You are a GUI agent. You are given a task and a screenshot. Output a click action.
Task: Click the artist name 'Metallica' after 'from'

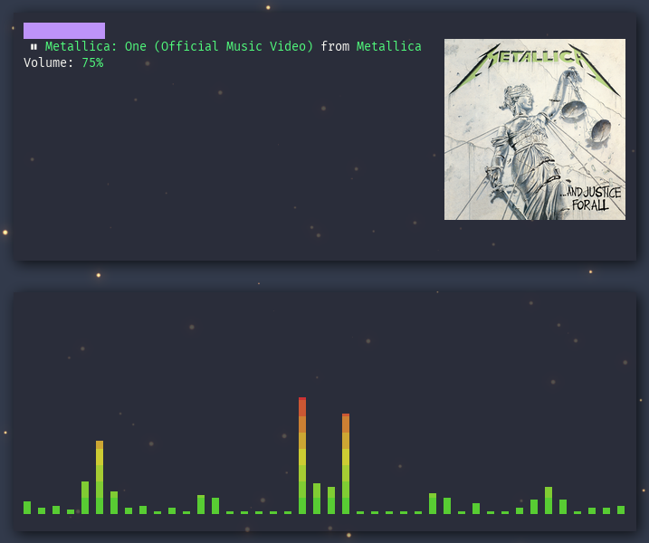[388, 46]
